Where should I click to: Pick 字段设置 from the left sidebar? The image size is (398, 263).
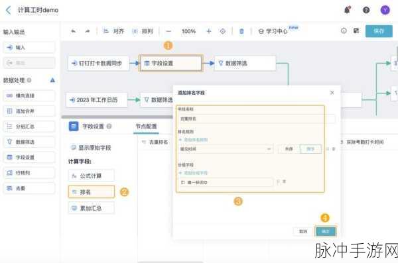pyautogui.click(x=29, y=157)
